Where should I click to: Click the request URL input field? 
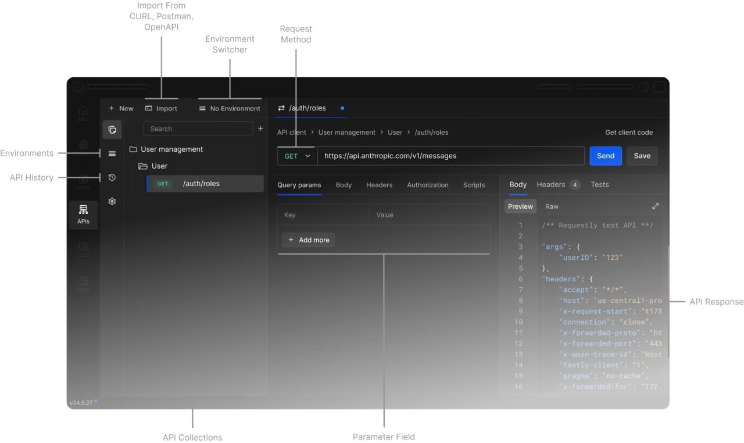click(450, 156)
